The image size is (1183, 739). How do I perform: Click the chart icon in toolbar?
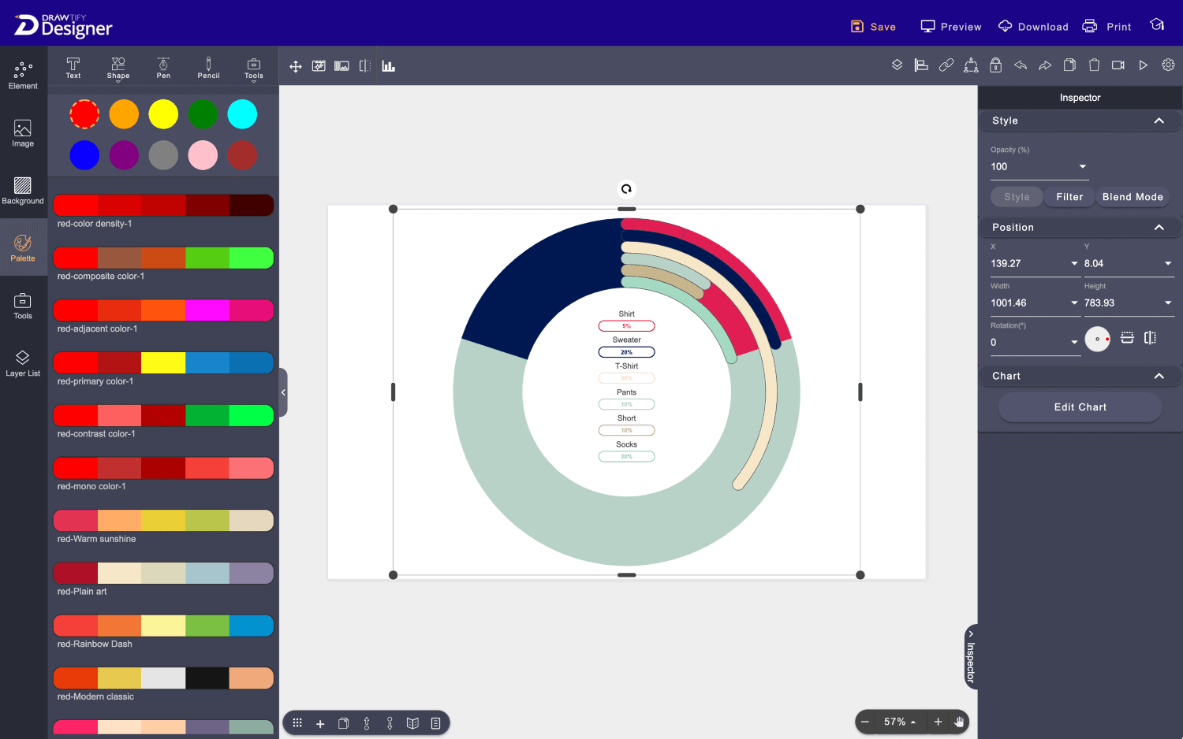point(388,66)
